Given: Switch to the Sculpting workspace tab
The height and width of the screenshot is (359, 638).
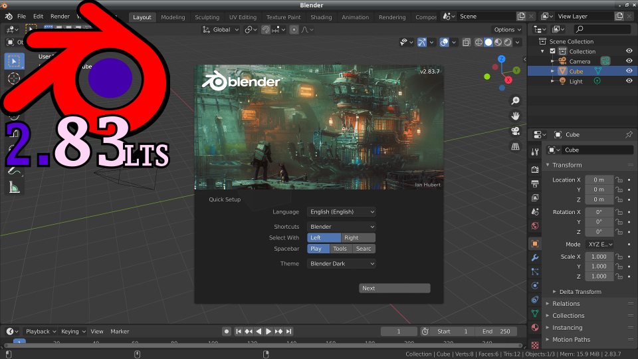Looking at the screenshot, I should (x=207, y=17).
